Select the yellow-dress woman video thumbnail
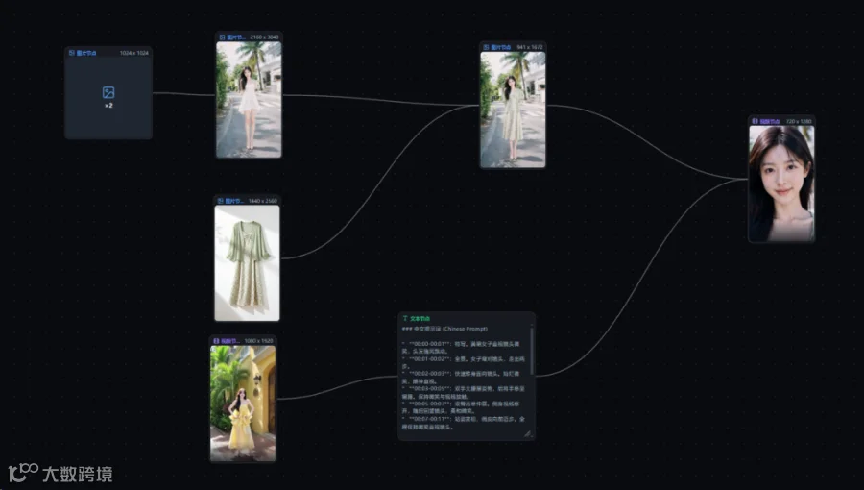 (243, 404)
